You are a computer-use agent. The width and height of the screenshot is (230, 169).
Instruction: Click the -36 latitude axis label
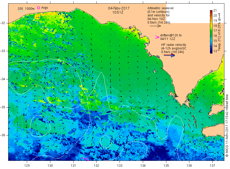tap(3, 135)
